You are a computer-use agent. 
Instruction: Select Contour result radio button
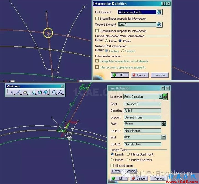click(106, 51)
